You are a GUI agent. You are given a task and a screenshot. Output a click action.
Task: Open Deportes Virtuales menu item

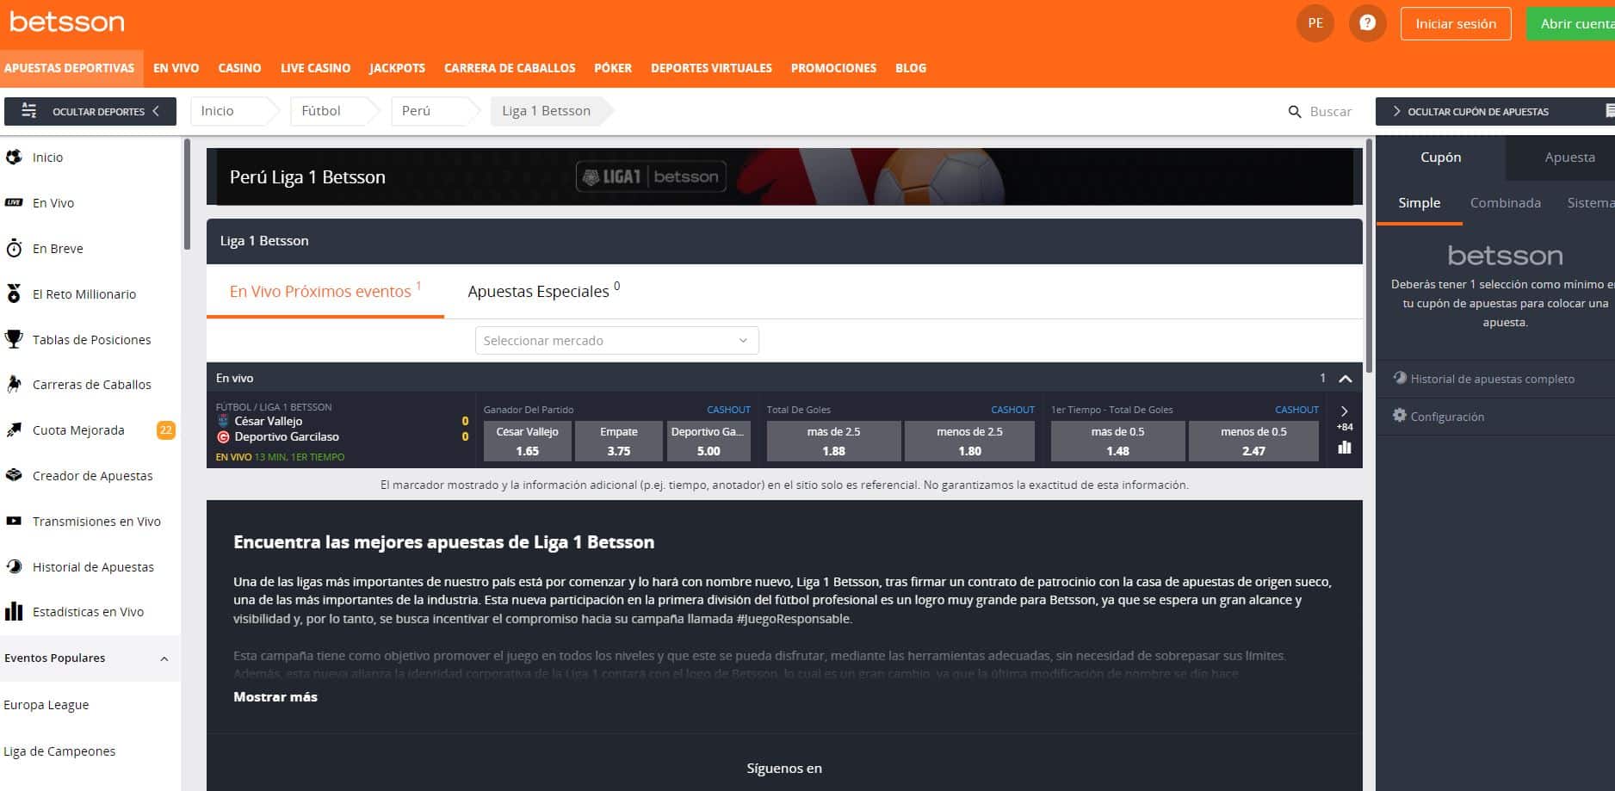tap(711, 68)
